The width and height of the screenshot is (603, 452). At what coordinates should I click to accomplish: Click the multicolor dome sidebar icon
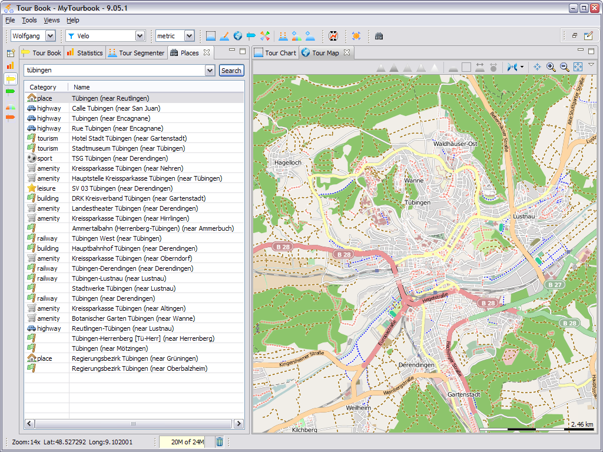pos(11,107)
